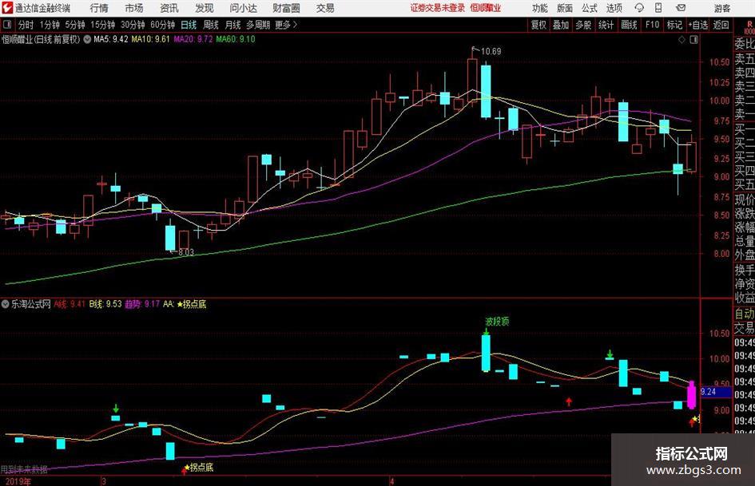Image resolution: width=755 pixels, height=486 pixels.
Task: Expand main chart indicator dropdown arrow
Action: pos(87,39)
